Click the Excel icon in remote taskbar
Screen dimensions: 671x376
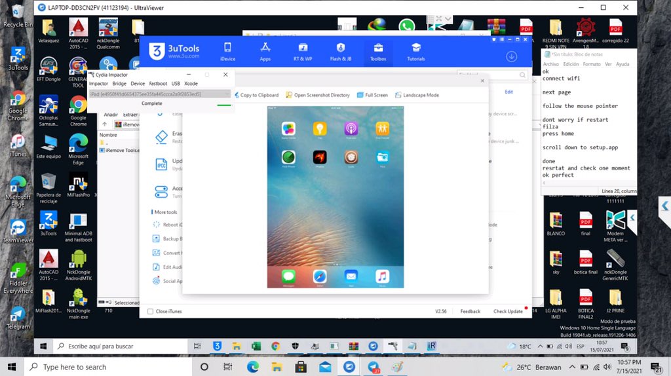[x=256, y=346]
